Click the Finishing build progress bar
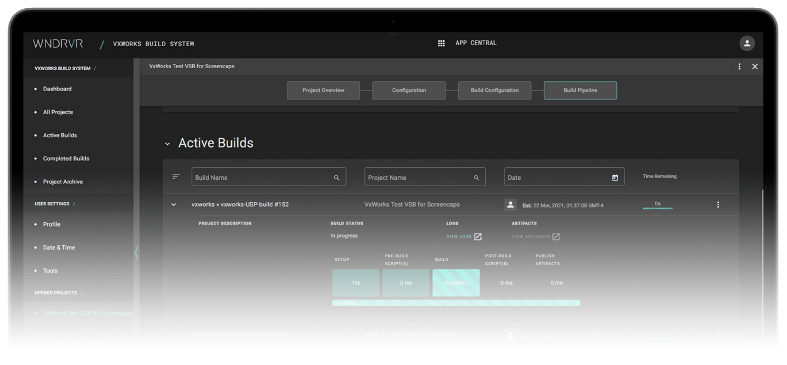Image resolution: width=787 pixels, height=365 pixels. [456, 303]
